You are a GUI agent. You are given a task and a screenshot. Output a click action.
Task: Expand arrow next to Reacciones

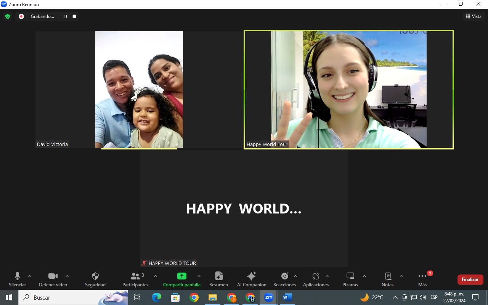pos(295,276)
